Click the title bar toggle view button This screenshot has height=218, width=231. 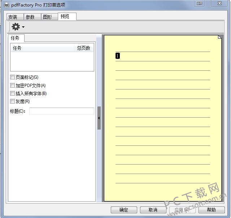click(x=199, y=3)
